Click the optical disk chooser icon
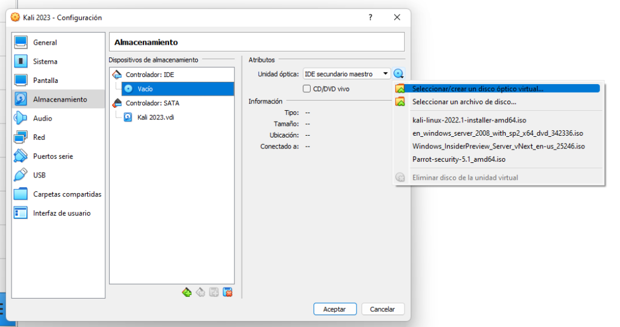 click(398, 73)
